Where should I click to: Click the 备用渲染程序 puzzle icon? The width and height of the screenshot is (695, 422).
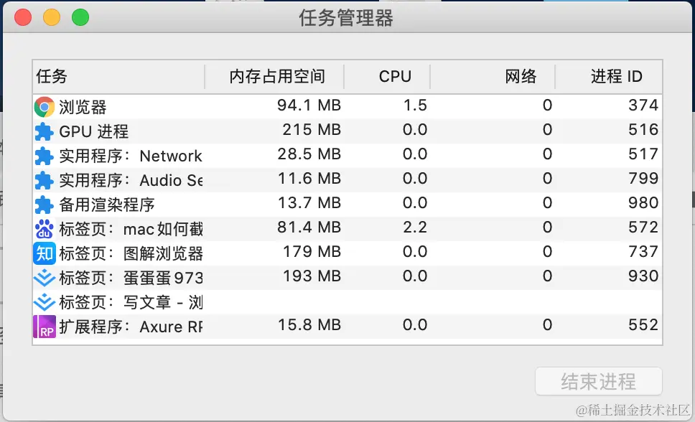pyautogui.click(x=45, y=205)
